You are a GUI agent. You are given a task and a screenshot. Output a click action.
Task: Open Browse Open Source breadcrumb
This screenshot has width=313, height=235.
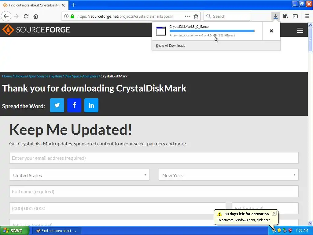click(31, 76)
